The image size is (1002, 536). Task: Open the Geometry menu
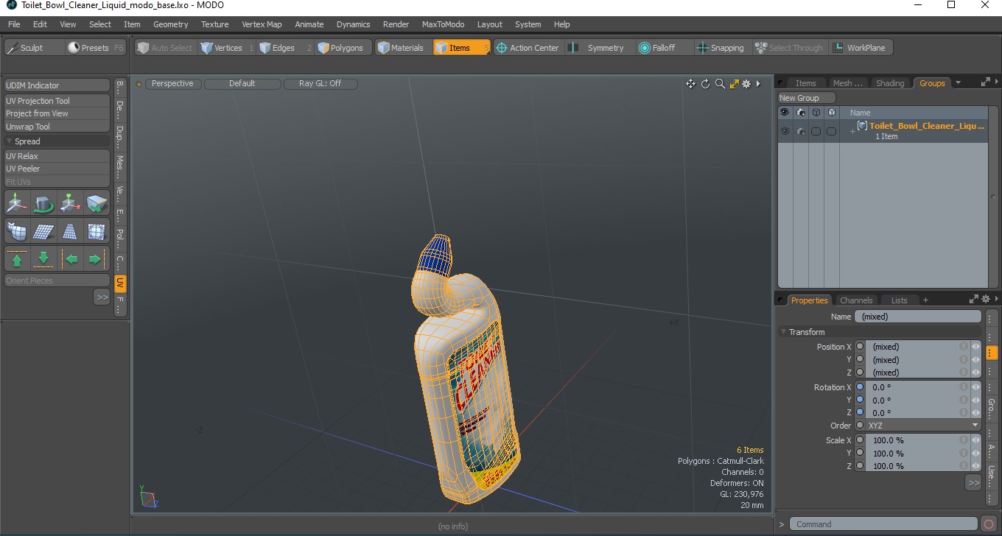click(170, 24)
